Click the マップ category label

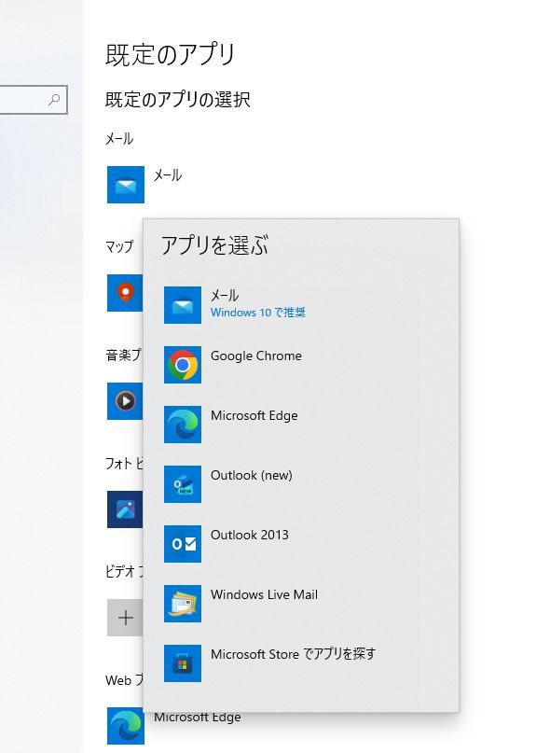coord(119,247)
